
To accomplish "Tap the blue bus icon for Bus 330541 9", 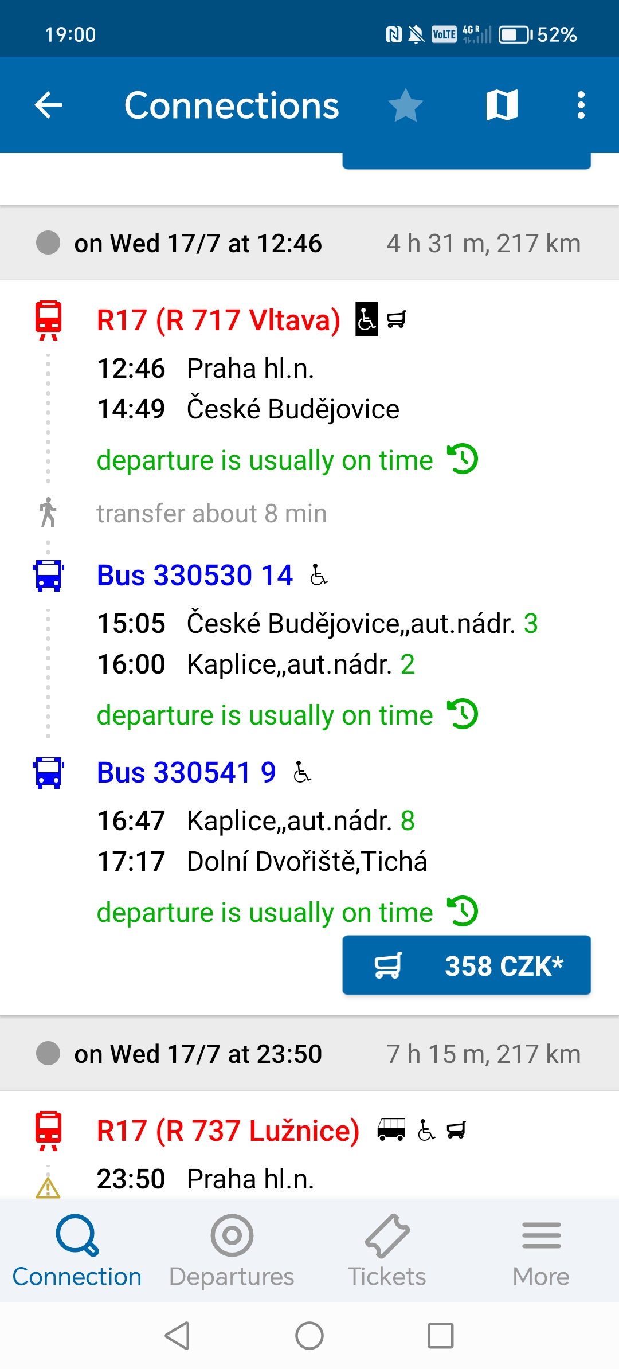I will click(x=48, y=773).
